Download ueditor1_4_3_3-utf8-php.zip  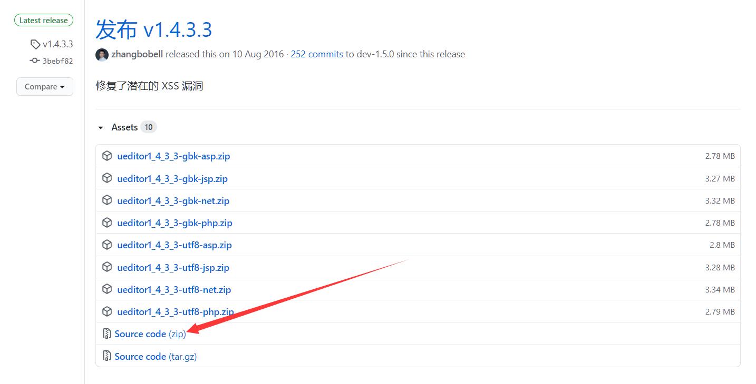(176, 312)
